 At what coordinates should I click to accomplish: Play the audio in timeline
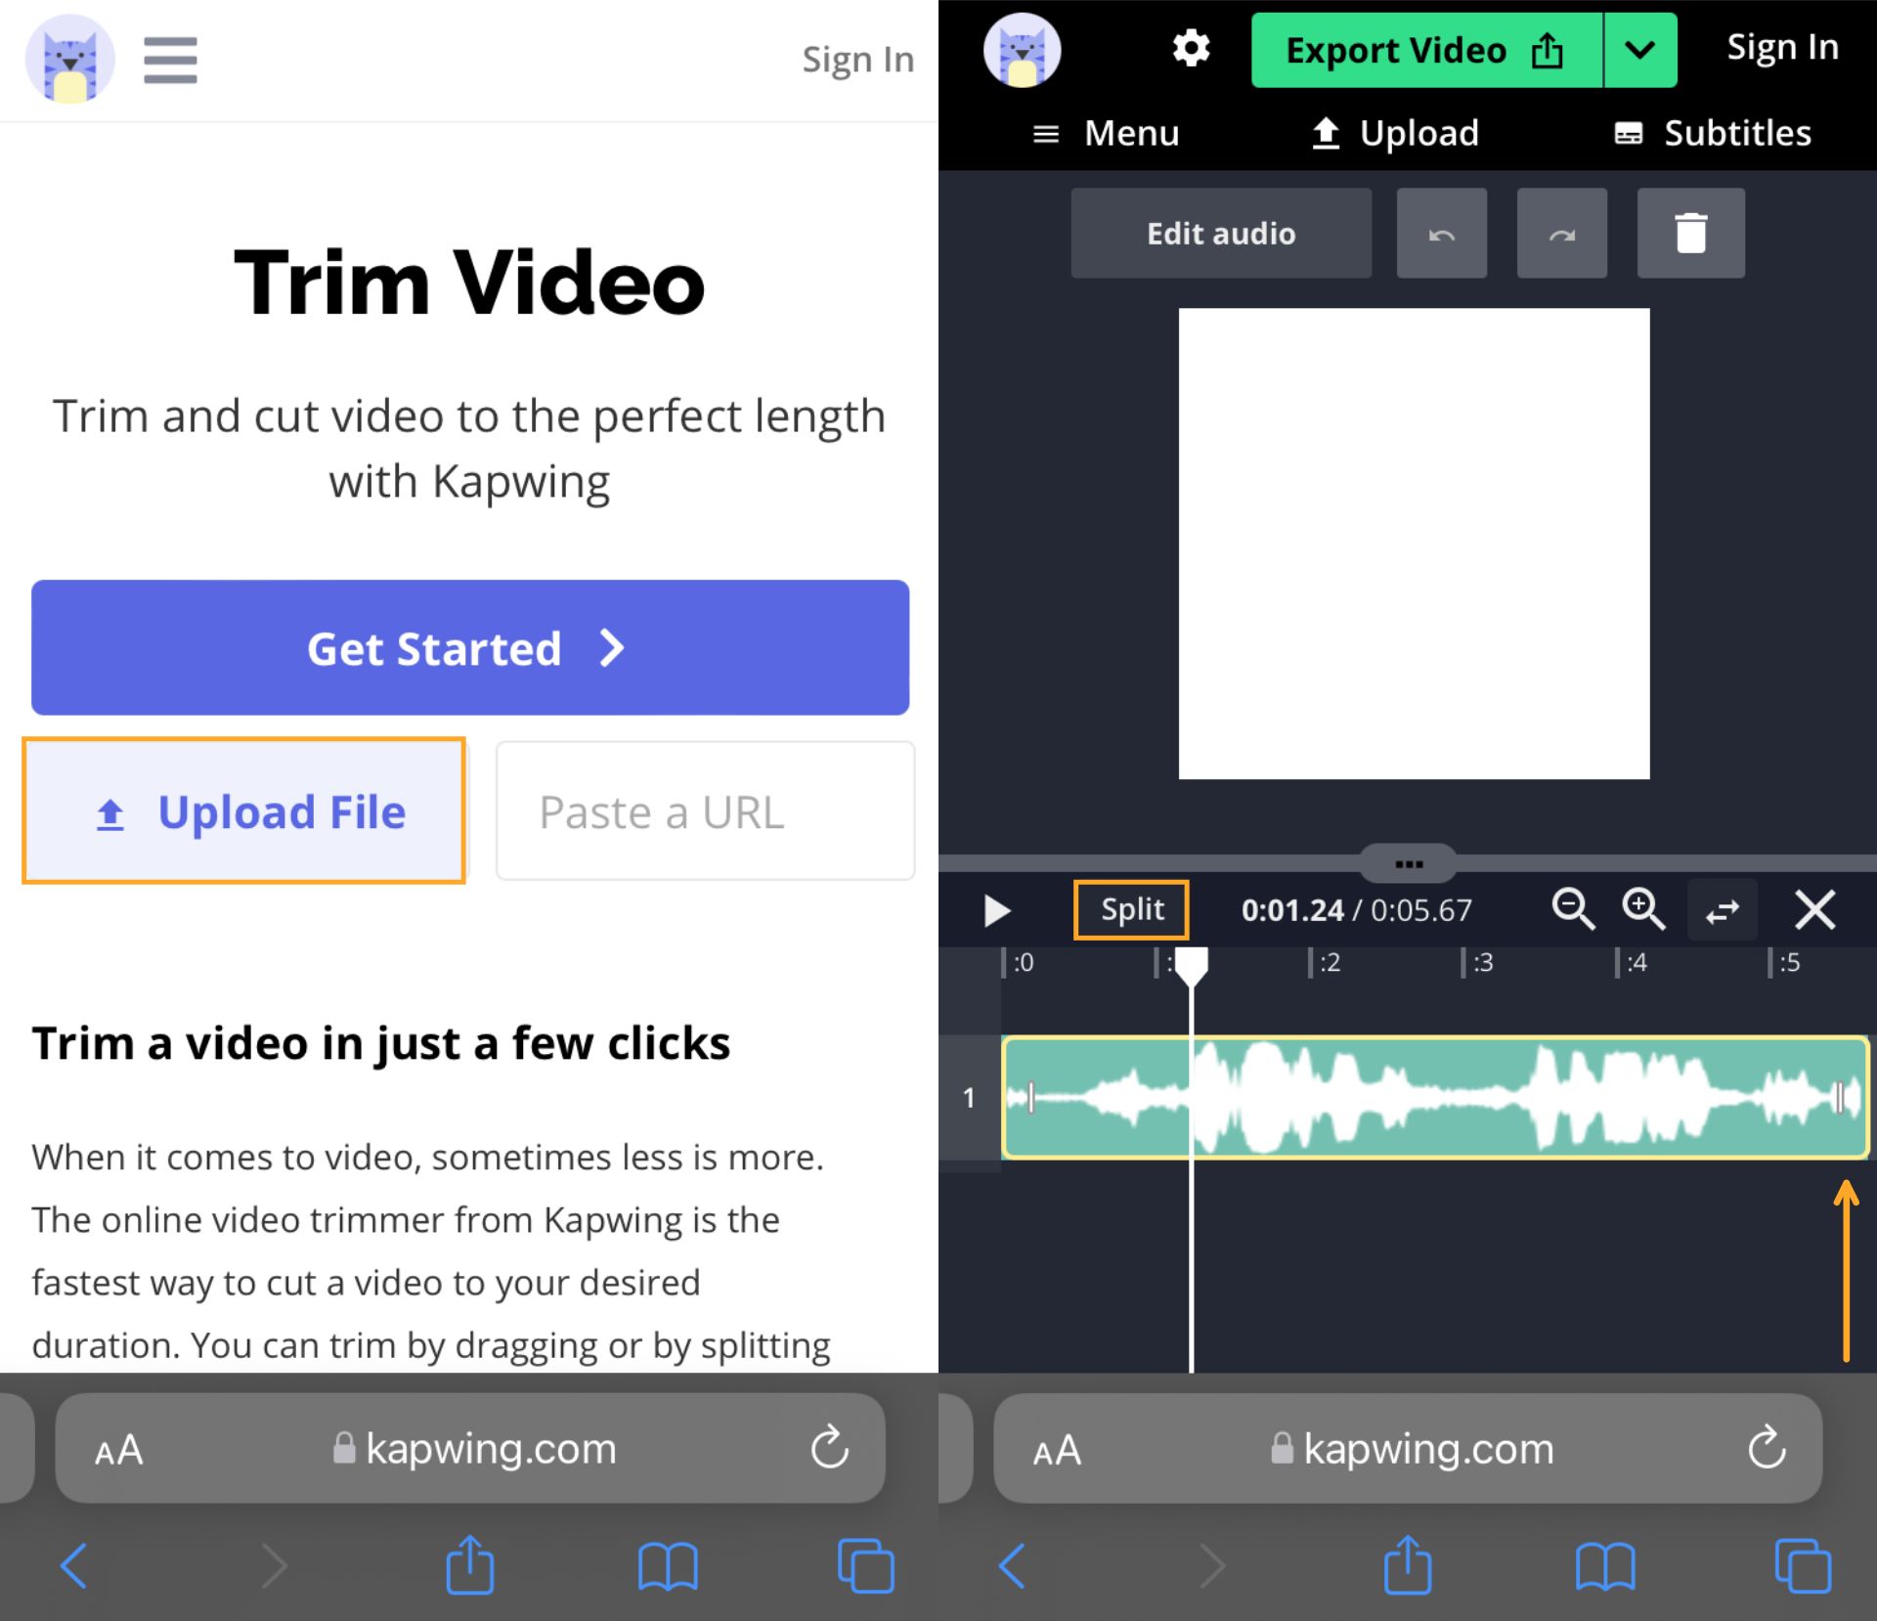tap(996, 910)
